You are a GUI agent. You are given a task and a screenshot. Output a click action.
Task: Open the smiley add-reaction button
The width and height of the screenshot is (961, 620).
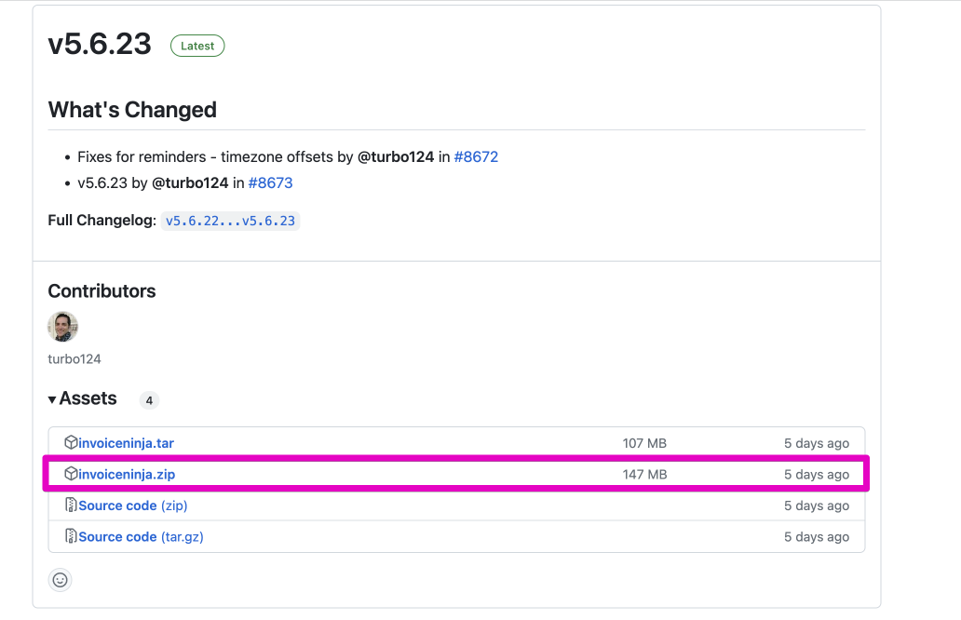60,580
